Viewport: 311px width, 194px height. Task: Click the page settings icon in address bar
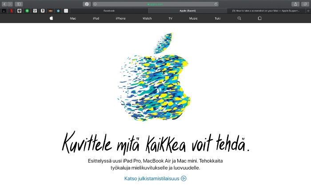(x=95, y=4)
